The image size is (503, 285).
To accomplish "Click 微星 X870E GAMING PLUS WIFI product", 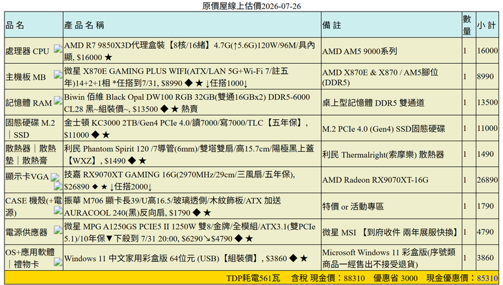I will coord(176,77).
